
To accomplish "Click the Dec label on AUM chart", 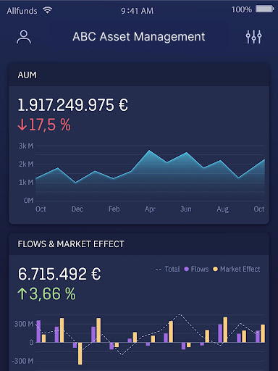I will (x=77, y=209).
